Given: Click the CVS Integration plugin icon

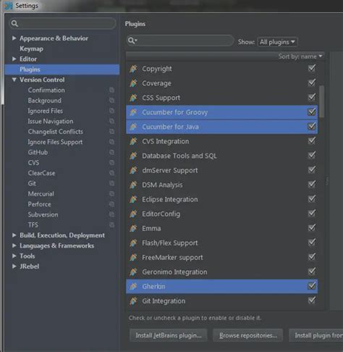Looking at the screenshot, I should pyautogui.click(x=133, y=141).
